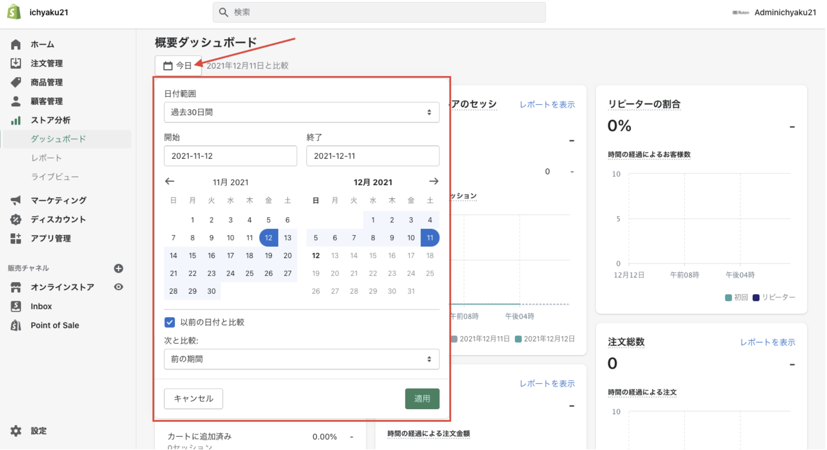Select November 1 in calendar
827x450 pixels.
[192, 220]
